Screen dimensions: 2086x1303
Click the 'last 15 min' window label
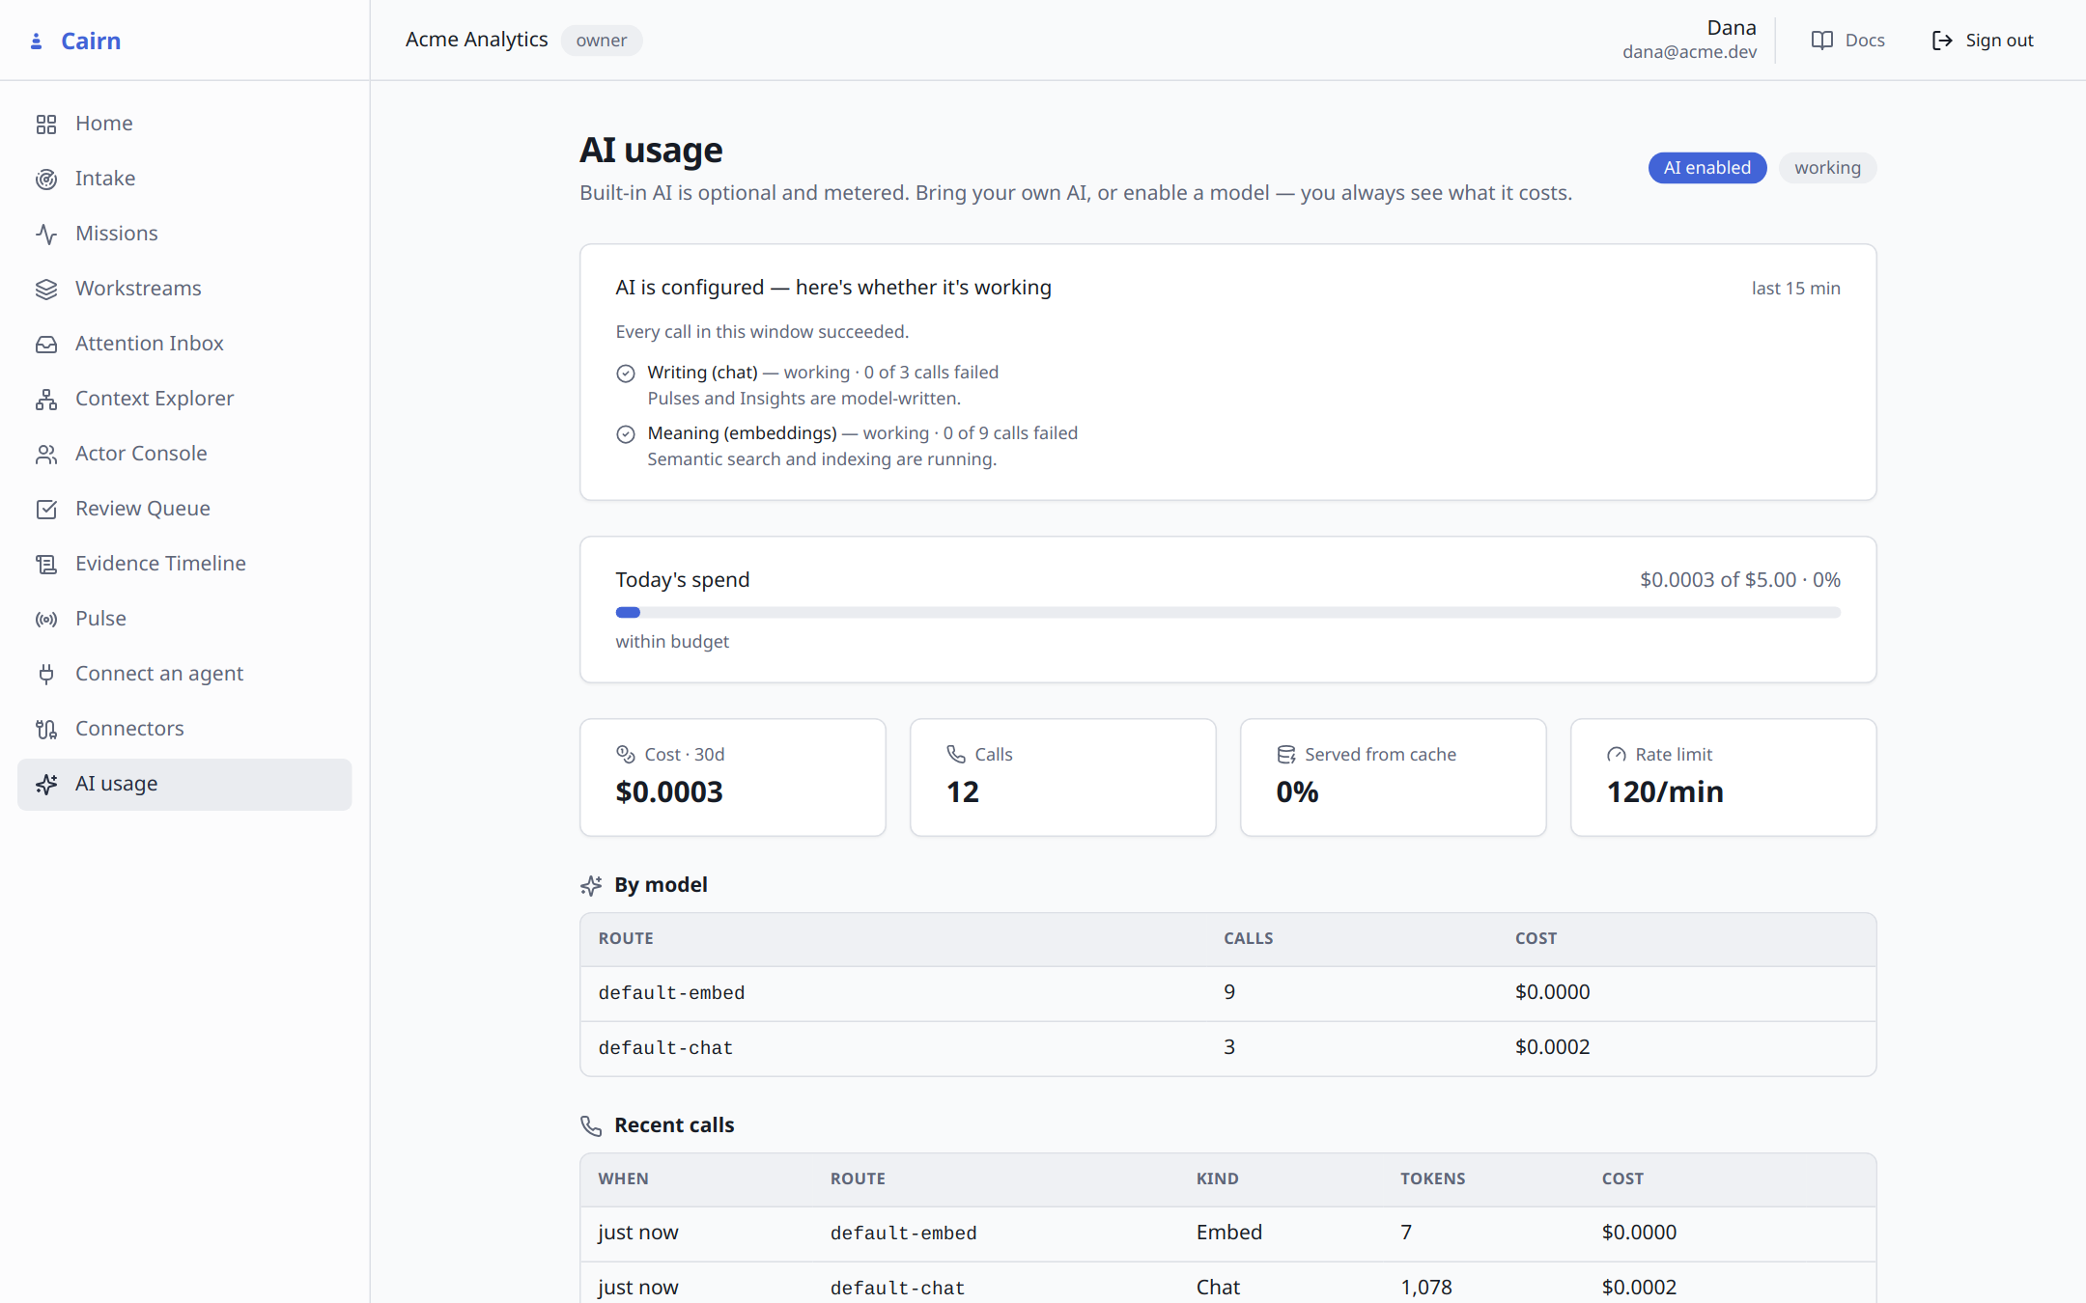coord(1795,289)
